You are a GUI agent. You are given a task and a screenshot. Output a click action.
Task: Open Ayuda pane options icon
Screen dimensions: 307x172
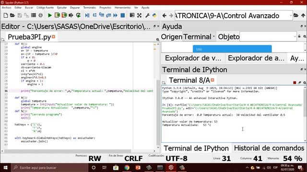point(305,36)
